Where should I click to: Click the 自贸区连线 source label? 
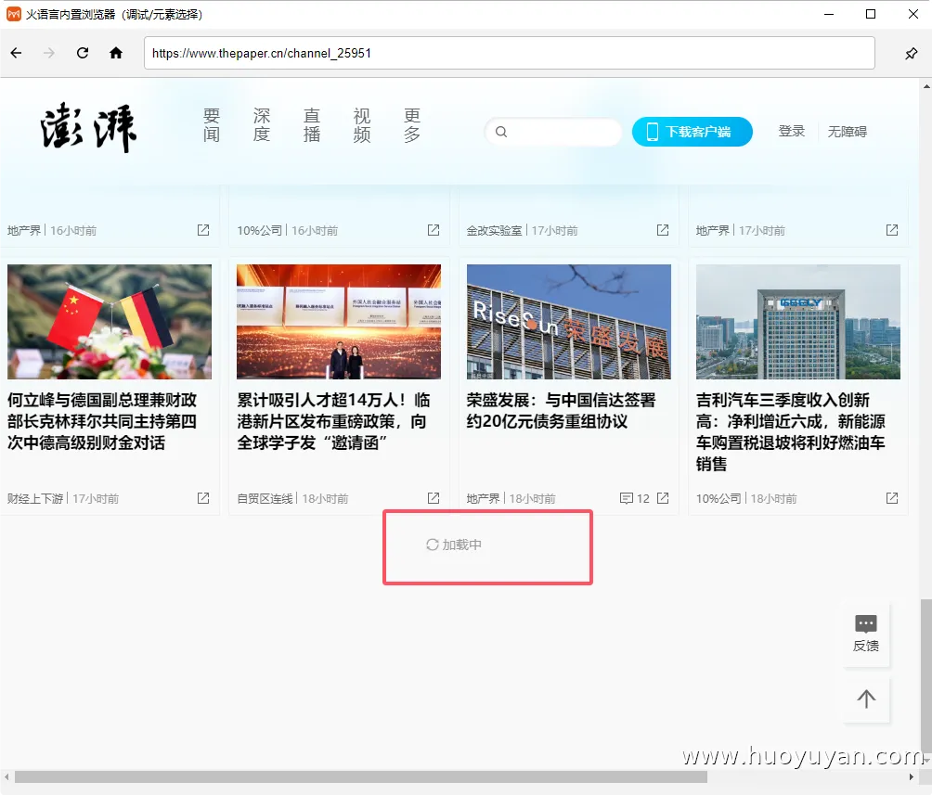tap(265, 498)
